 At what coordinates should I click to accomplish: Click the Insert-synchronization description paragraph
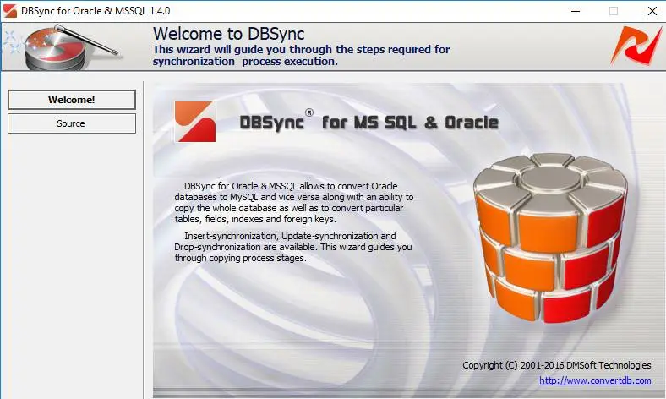pos(293,247)
